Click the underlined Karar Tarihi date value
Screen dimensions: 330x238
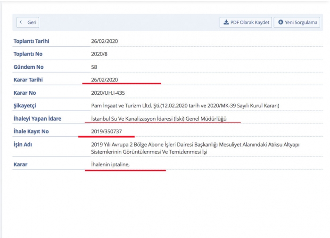104,80
